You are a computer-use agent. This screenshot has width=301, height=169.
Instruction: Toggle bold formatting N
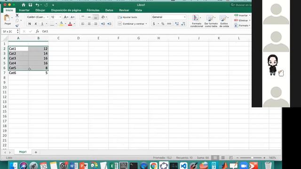click(30, 24)
